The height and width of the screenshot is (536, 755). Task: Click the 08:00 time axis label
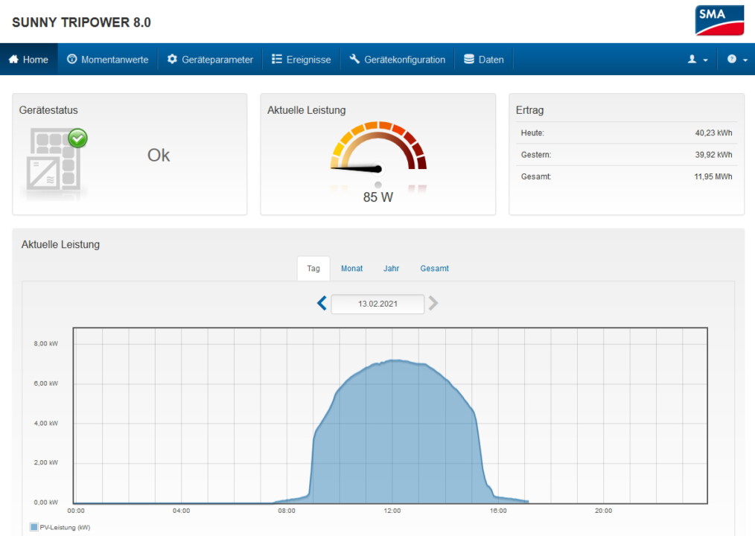pyautogui.click(x=287, y=511)
